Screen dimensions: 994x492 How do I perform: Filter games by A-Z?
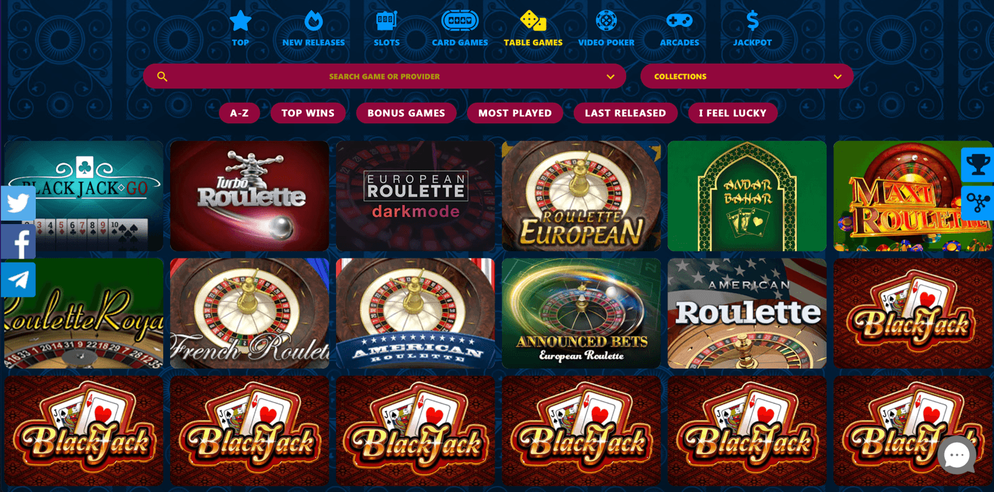coord(239,113)
